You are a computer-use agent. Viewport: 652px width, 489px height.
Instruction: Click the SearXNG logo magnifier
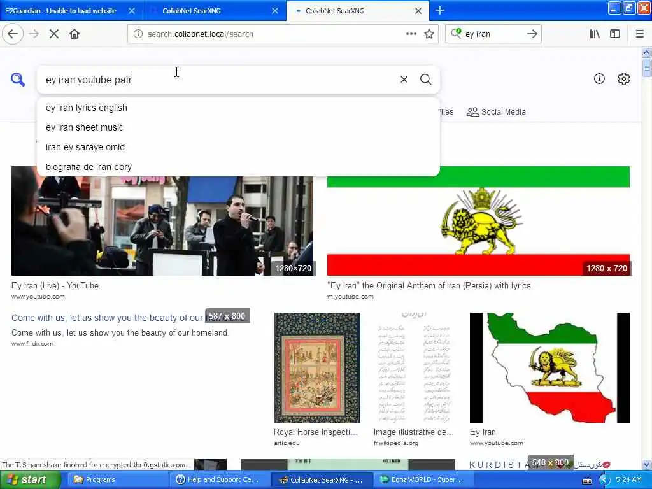tap(18, 80)
